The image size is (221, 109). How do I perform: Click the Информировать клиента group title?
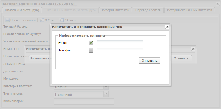(x=82, y=36)
